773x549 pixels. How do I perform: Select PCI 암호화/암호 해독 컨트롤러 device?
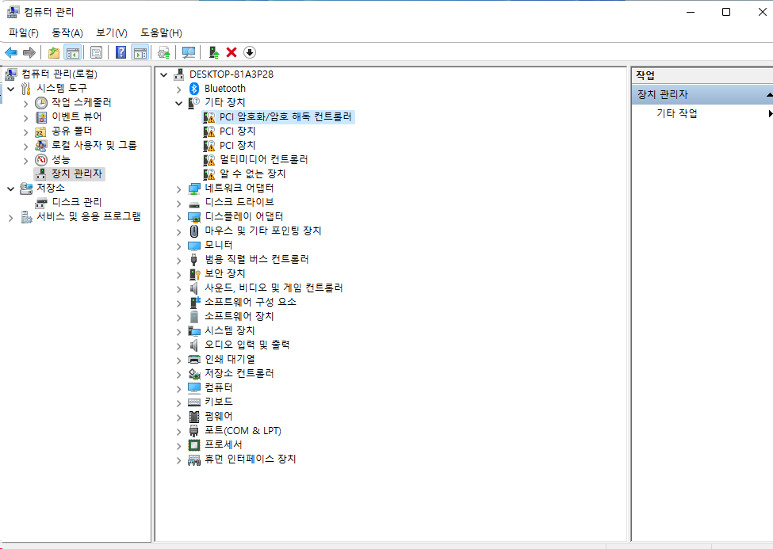click(285, 116)
